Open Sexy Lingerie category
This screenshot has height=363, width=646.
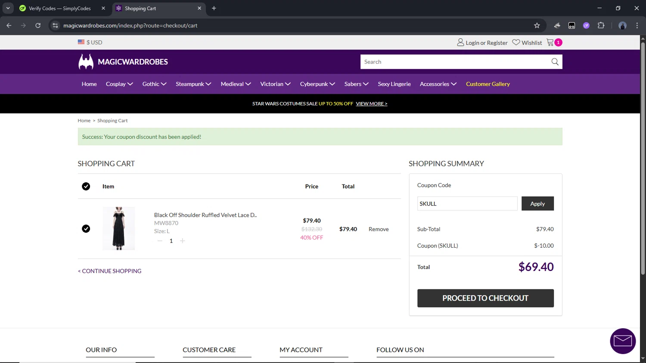point(394,84)
